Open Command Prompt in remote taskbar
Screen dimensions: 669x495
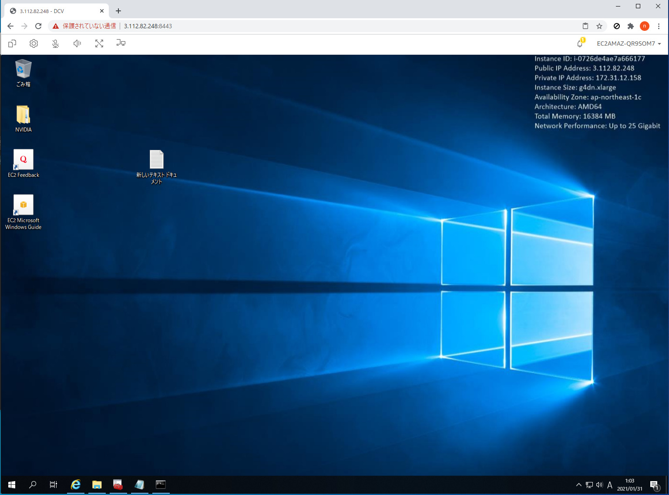[x=161, y=485]
